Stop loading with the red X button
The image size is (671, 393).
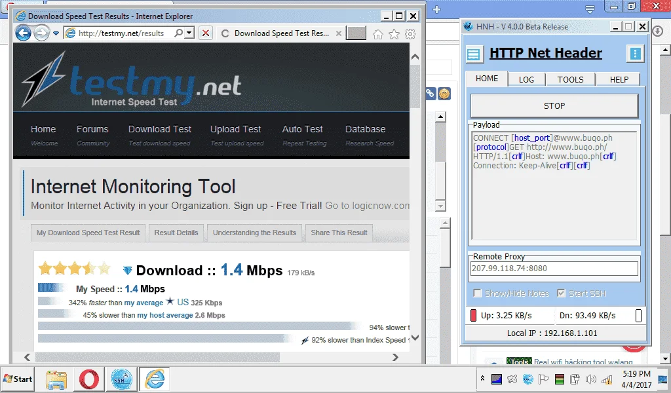click(x=206, y=33)
